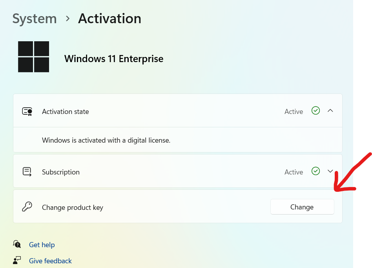Click the Get help icon

(x=17, y=244)
